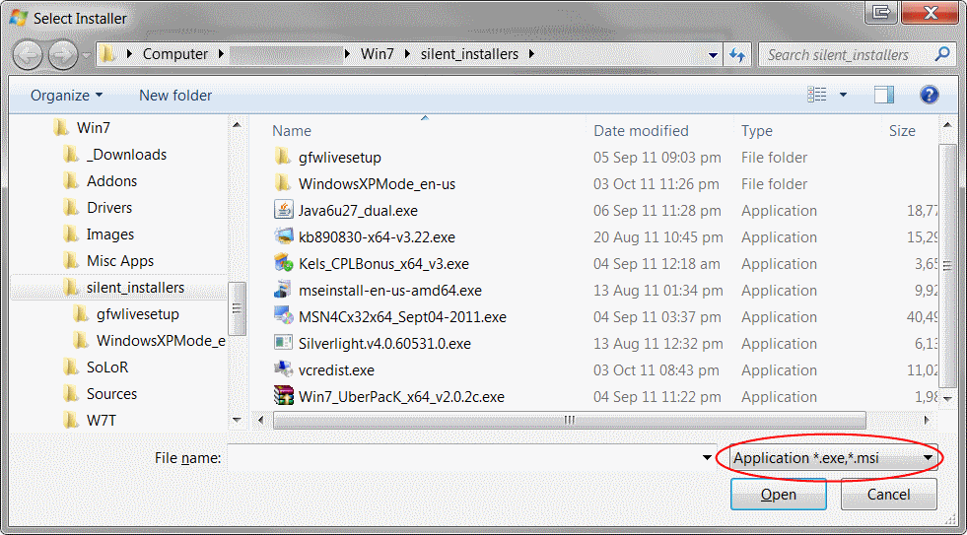Click the date 20 Aug 11 10:45 pm
The image size is (967, 535).
pyautogui.click(x=656, y=237)
